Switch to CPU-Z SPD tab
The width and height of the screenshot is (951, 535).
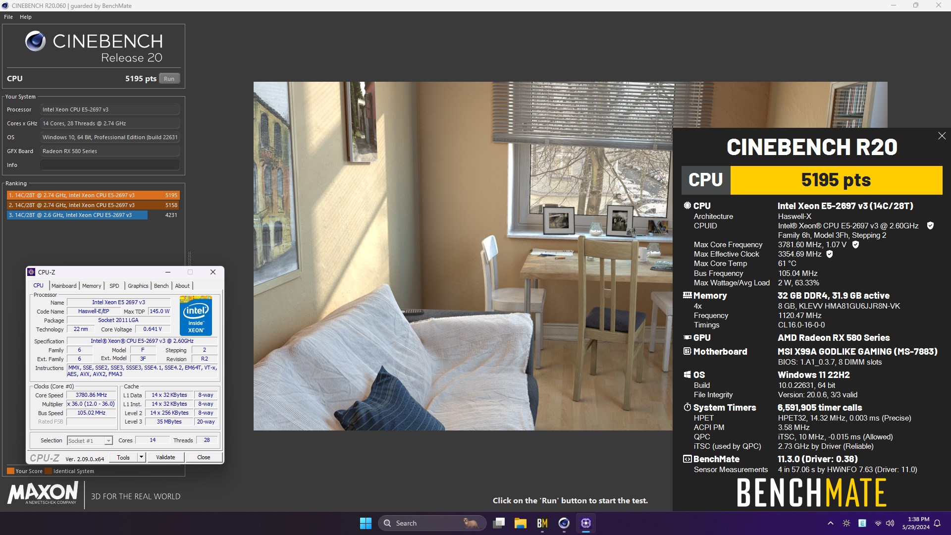point(114,286)
